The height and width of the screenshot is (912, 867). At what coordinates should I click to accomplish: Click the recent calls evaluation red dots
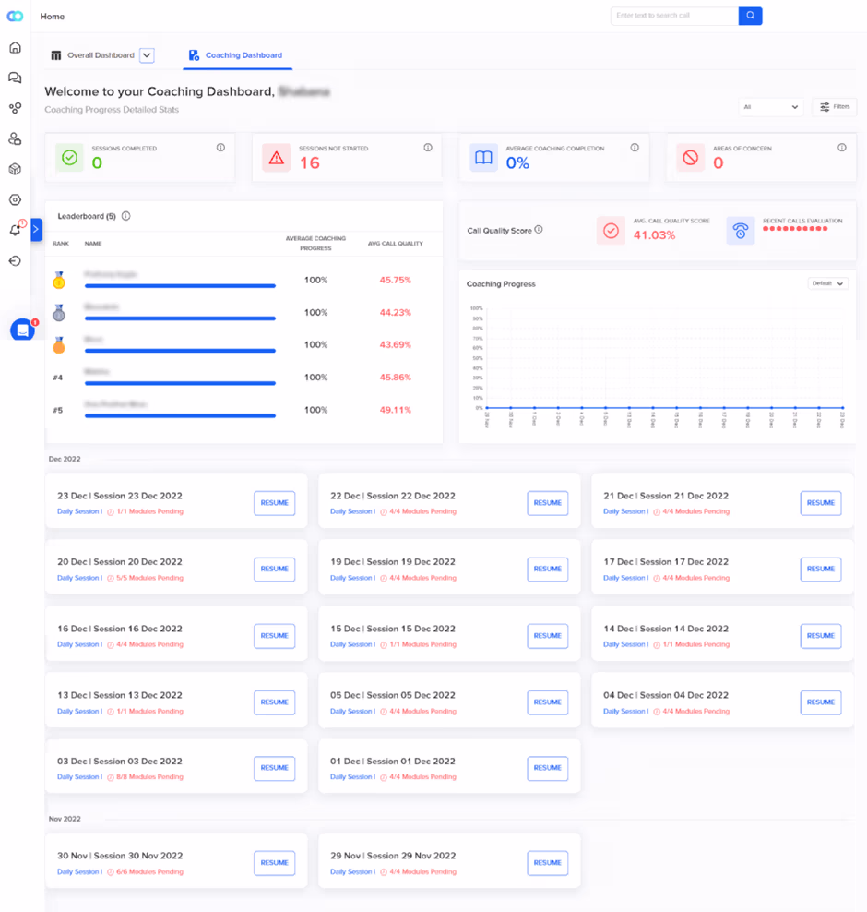click(x=795, y=228)
